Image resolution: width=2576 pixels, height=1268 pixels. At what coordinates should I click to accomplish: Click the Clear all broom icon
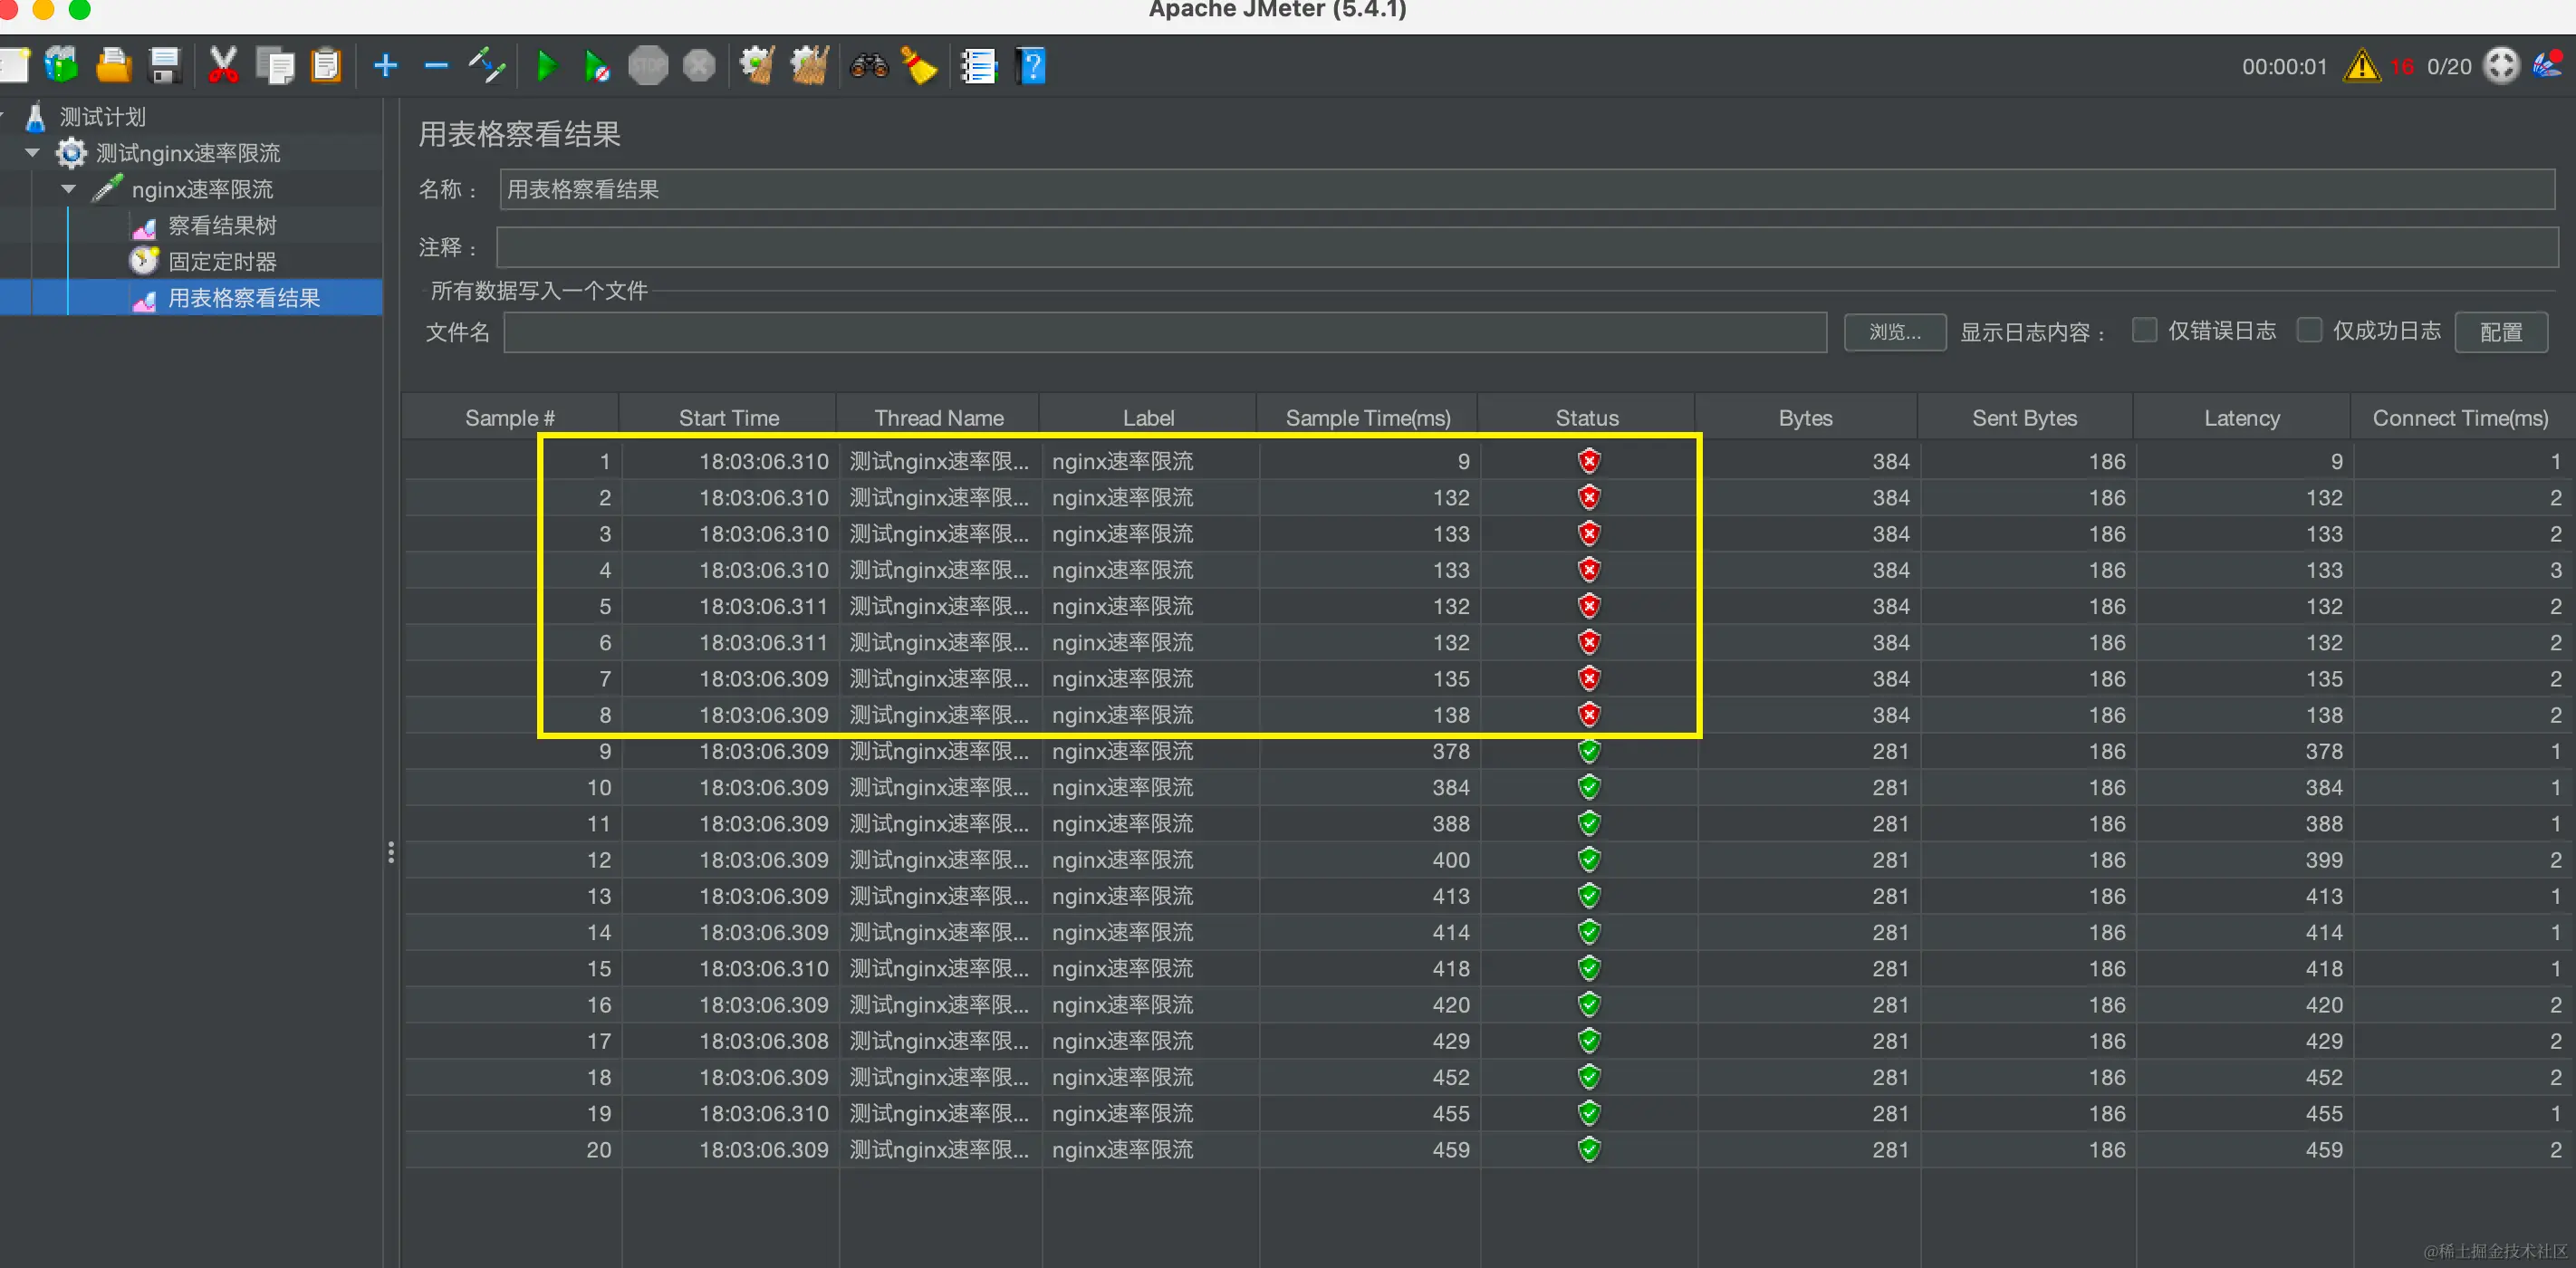point(809,66)
